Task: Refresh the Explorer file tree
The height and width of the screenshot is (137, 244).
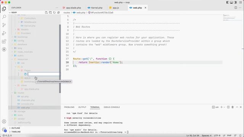Action: click(54, 13)
